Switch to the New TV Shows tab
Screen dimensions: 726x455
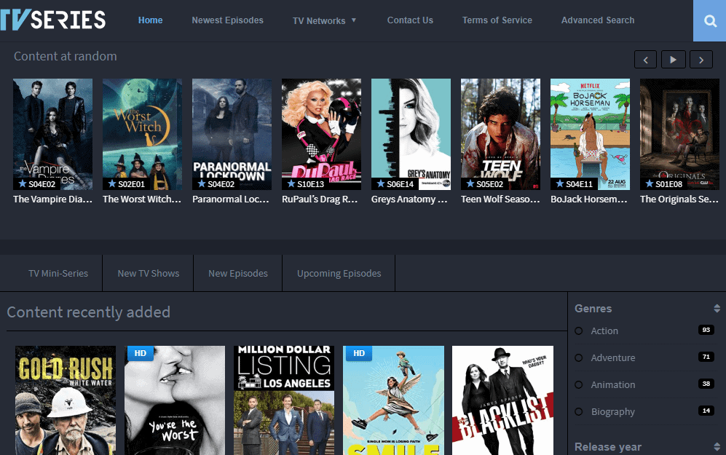pos(148,274)
